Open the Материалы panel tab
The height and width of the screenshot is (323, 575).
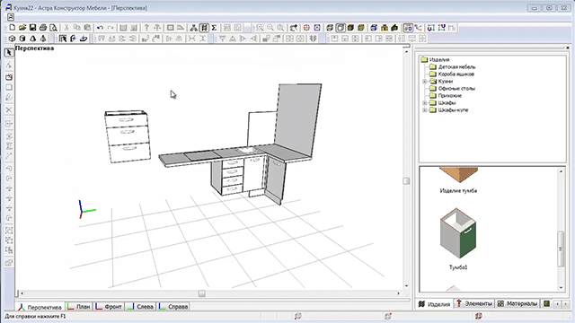pos(517,303)
